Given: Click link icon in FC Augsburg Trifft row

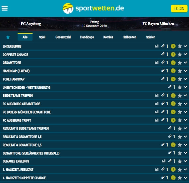Looking at the screenshot, I should 163,120.
